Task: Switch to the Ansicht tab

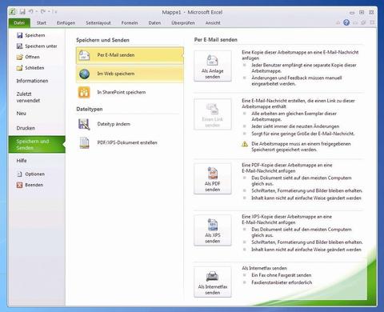Action: click(213, 23)
